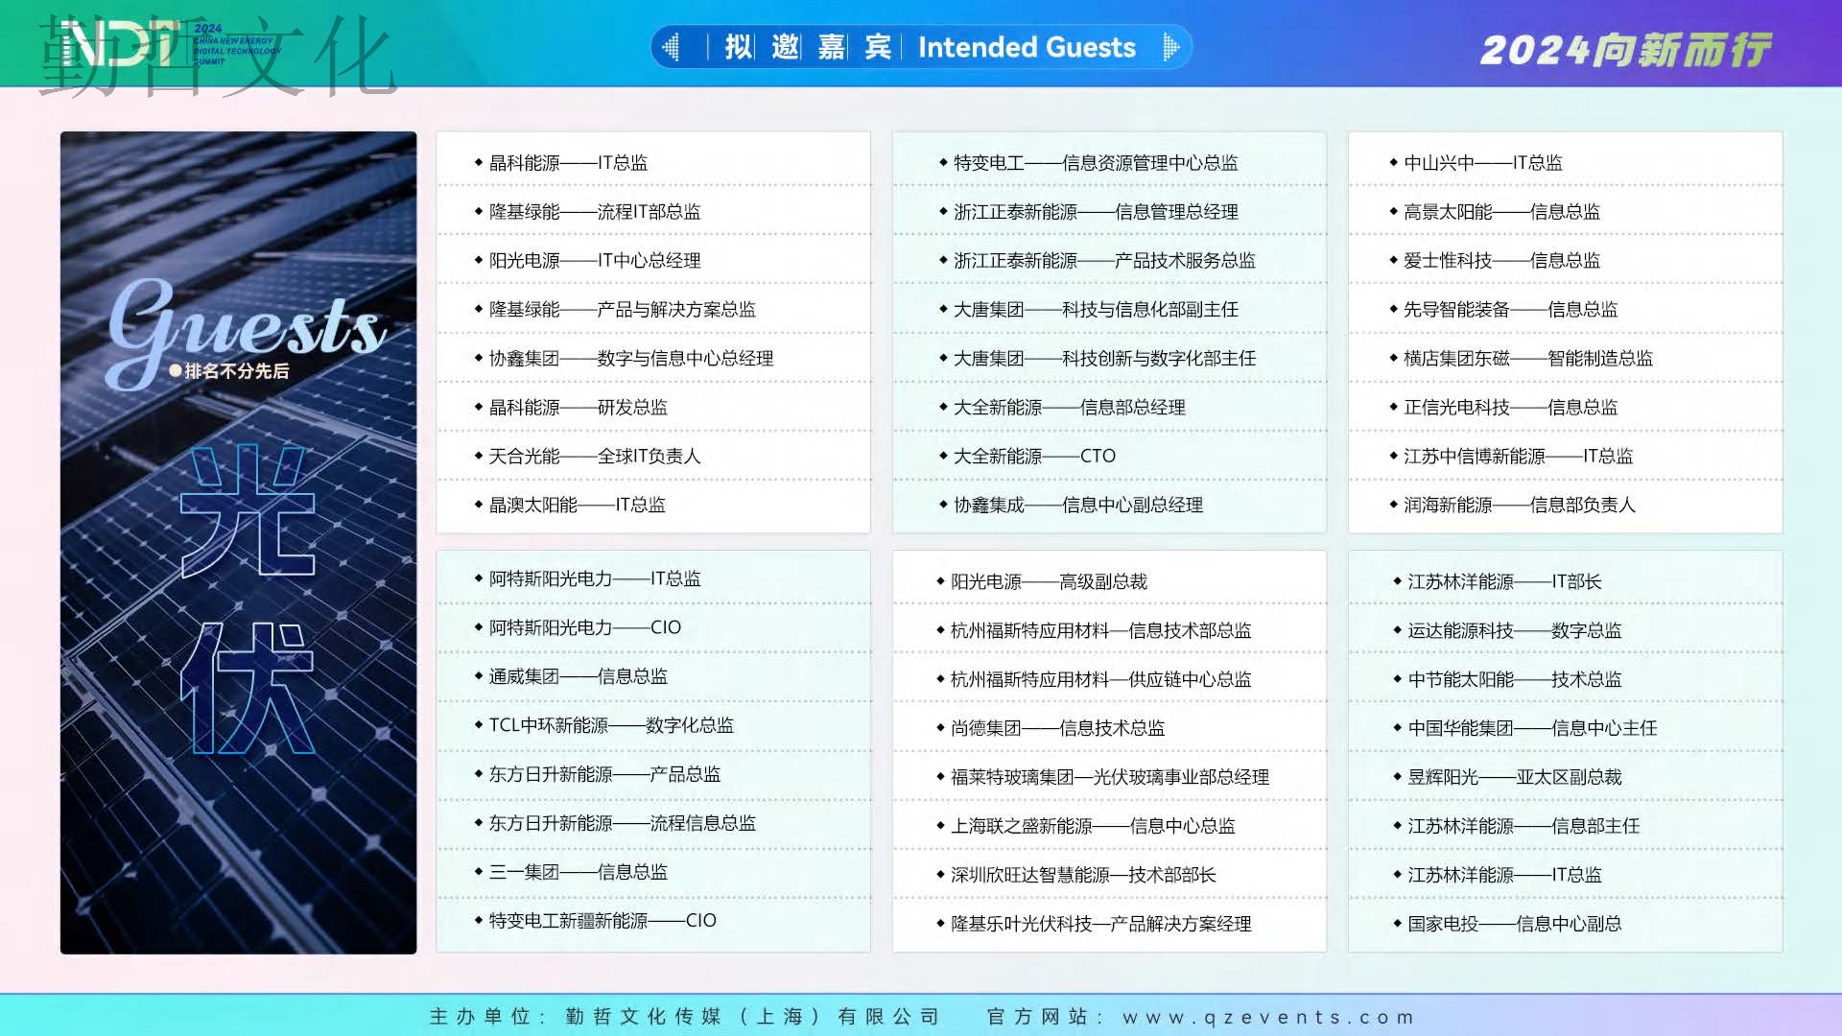Select row 东方日升新能源——产品总监
The image size is (1842, 1036).
point(653,775)
